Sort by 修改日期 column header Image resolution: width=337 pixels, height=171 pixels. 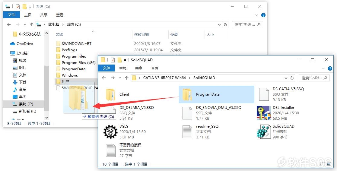click(141, 34)
